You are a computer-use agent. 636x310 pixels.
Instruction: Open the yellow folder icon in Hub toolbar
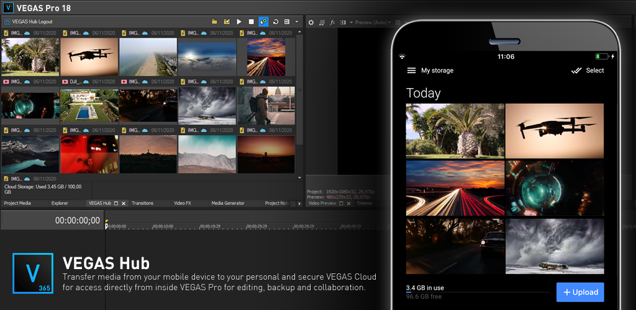[214, 22]
